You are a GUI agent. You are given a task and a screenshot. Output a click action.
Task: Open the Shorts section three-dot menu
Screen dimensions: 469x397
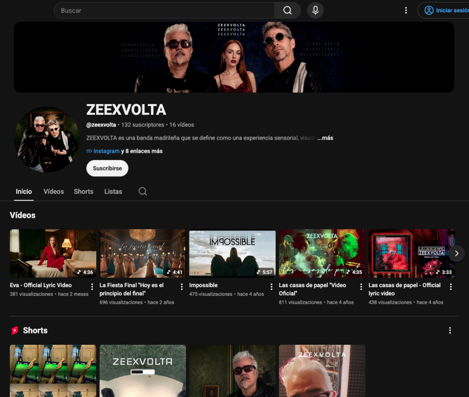[x=450, y=330]
